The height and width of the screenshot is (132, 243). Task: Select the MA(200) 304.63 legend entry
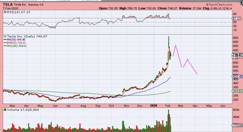tap(15, 46)
